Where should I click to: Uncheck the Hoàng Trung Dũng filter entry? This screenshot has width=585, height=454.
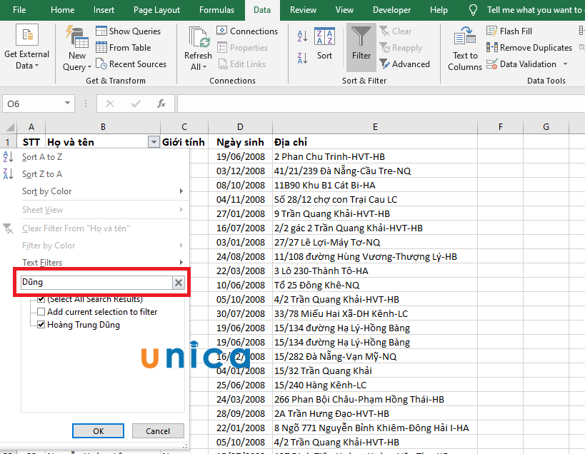coord(41,323)
